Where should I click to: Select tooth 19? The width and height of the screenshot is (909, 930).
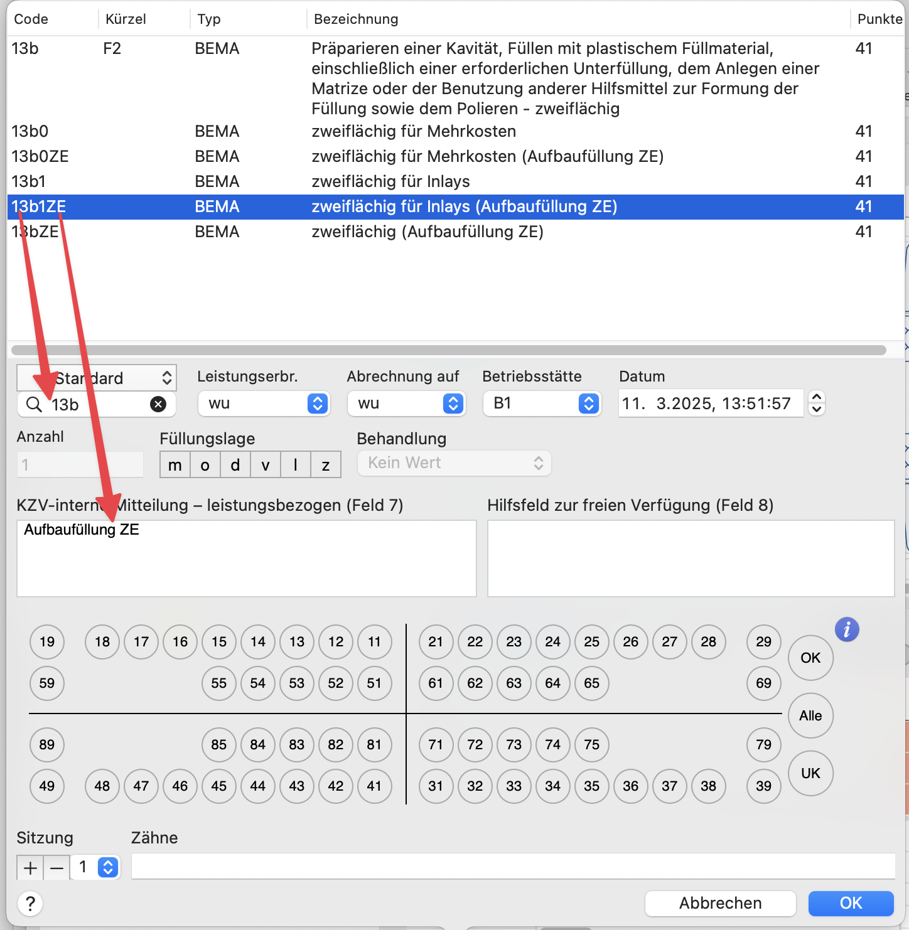point(47,641)
